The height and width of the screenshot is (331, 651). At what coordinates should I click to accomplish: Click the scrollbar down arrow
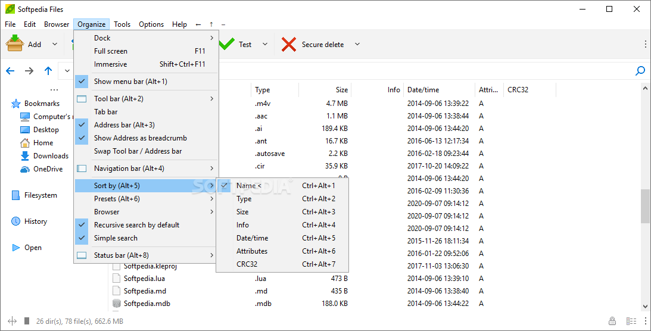pyautogui.click(x=645, y=307)
